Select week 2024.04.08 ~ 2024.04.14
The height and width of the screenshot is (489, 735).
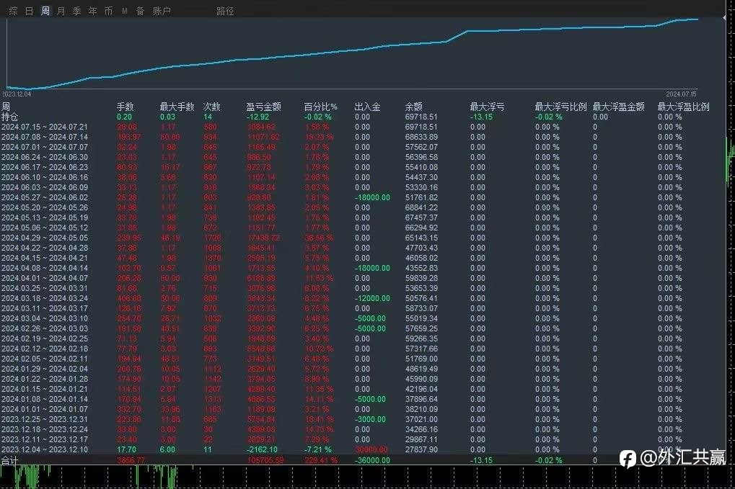pos(44,268)
